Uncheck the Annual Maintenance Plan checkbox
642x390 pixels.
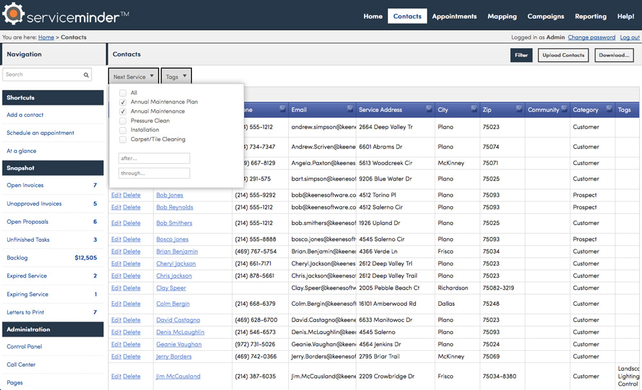tap(123, 102)
